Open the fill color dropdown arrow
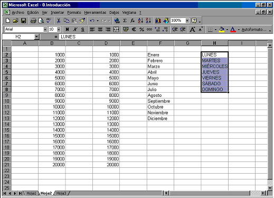This screenshot has height=198, width=274. click(x=227, y=29)
